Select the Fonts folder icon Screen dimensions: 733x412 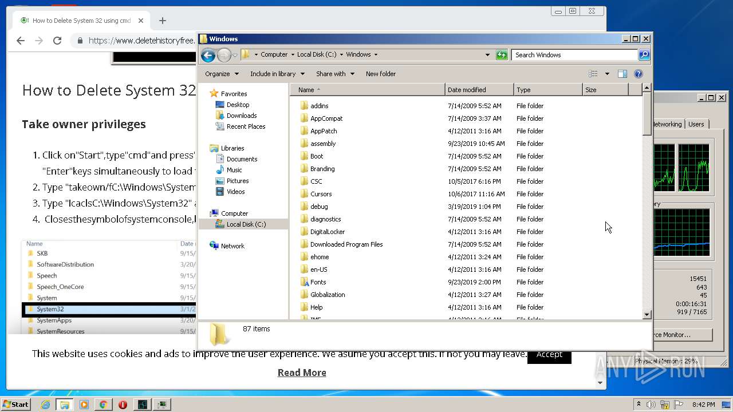click(304, 282)
